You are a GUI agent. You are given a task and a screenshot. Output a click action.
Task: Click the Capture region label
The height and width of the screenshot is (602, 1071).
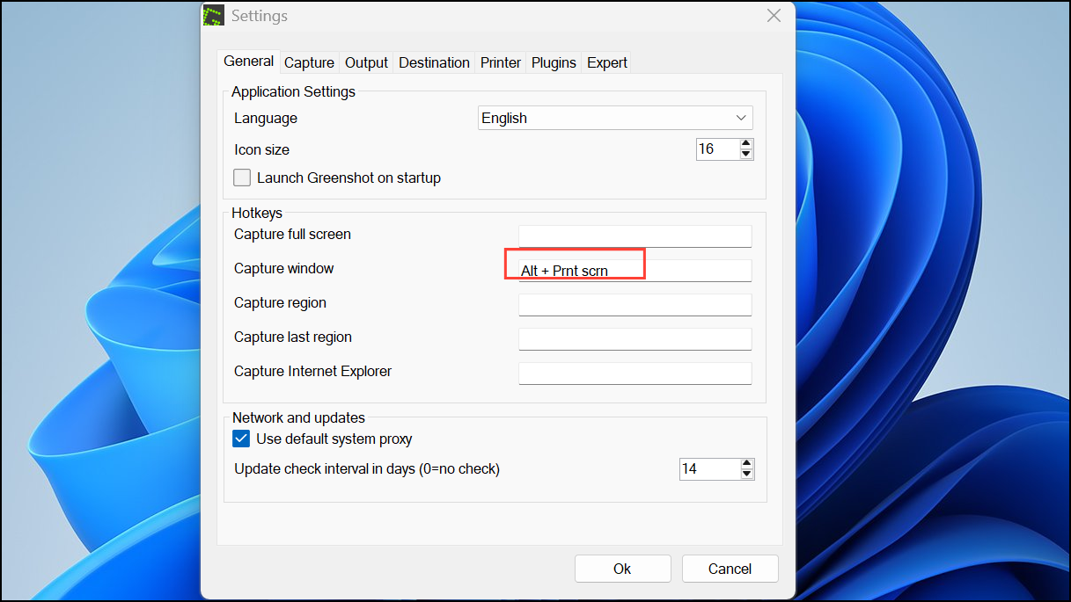click(280, 302)
